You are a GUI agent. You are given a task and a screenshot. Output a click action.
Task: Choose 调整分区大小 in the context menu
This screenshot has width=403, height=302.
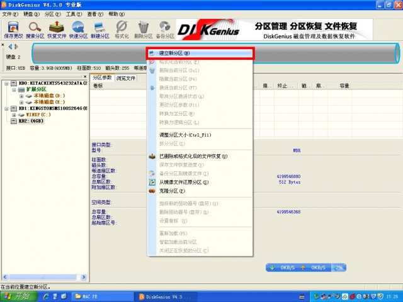coord(200,135)
